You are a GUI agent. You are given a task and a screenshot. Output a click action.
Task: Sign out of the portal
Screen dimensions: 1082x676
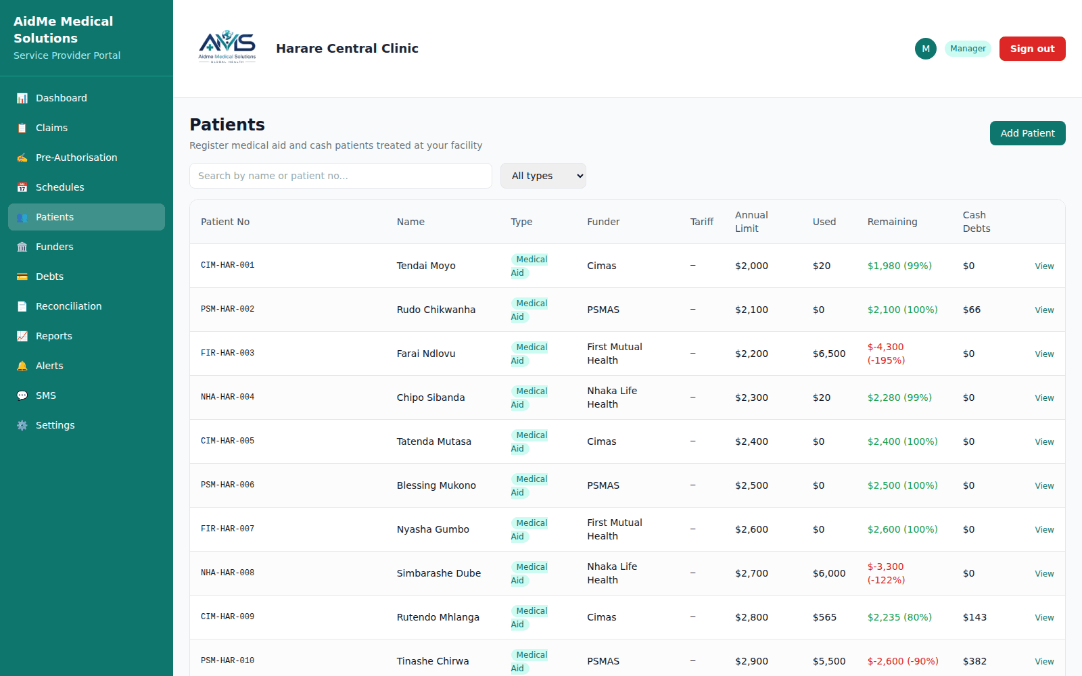(x=1032, y=49)
